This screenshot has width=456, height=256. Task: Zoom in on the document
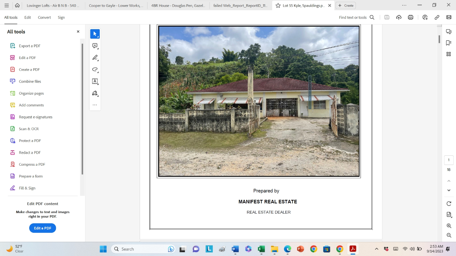coord(449,226)
